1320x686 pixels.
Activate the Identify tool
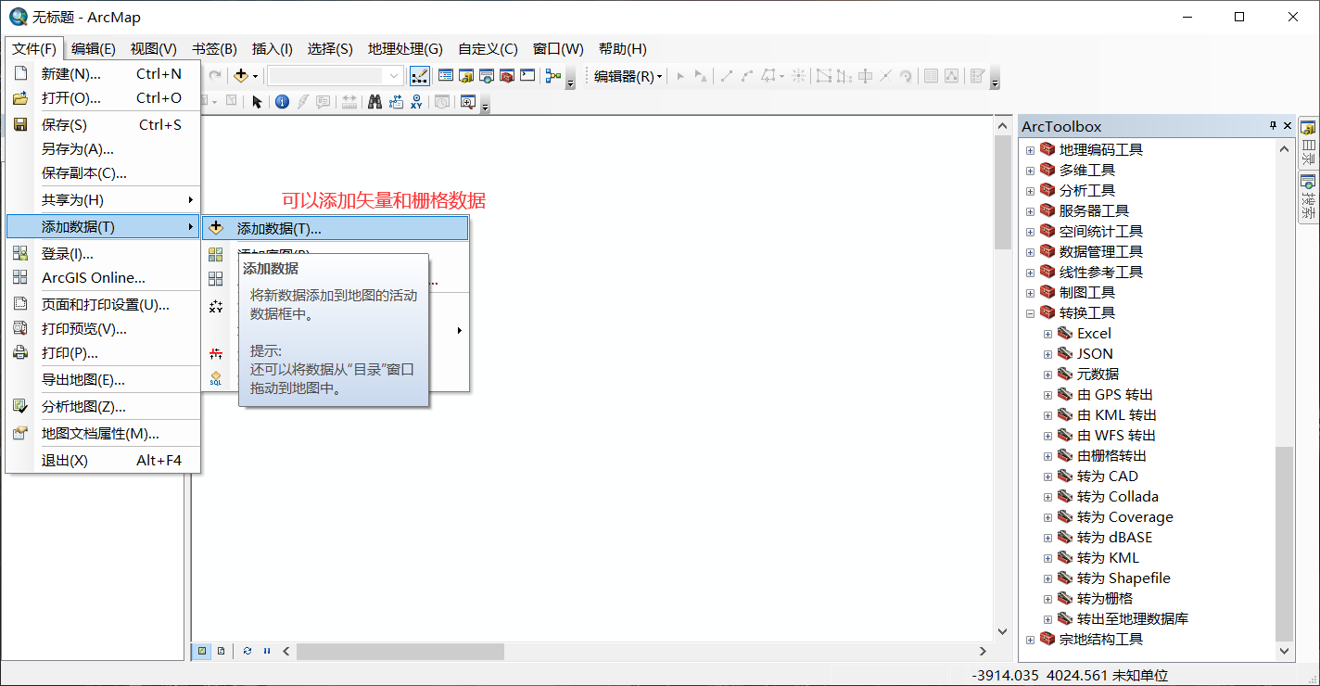pyautogui.click(x=282, y=102)
